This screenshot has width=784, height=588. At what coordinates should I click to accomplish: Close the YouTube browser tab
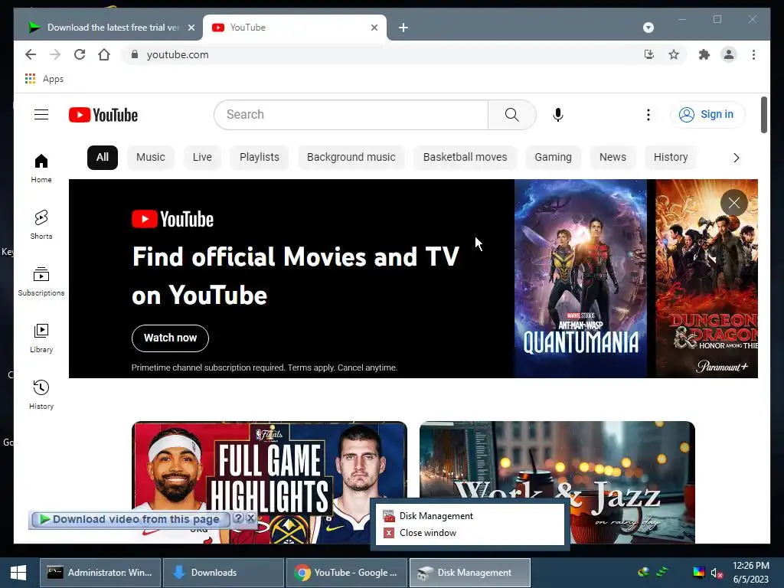374,28
